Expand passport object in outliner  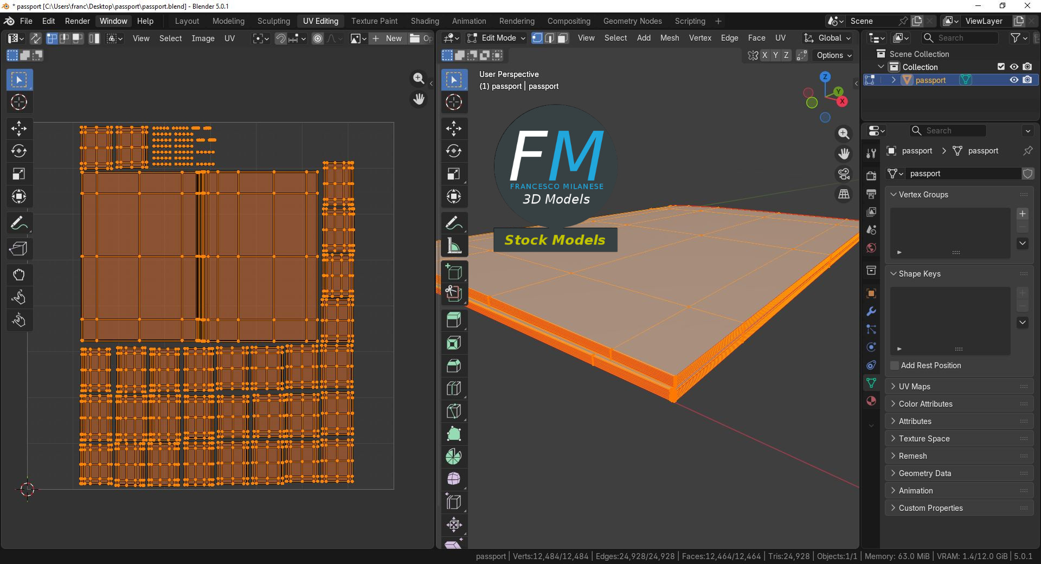point(893,80)
